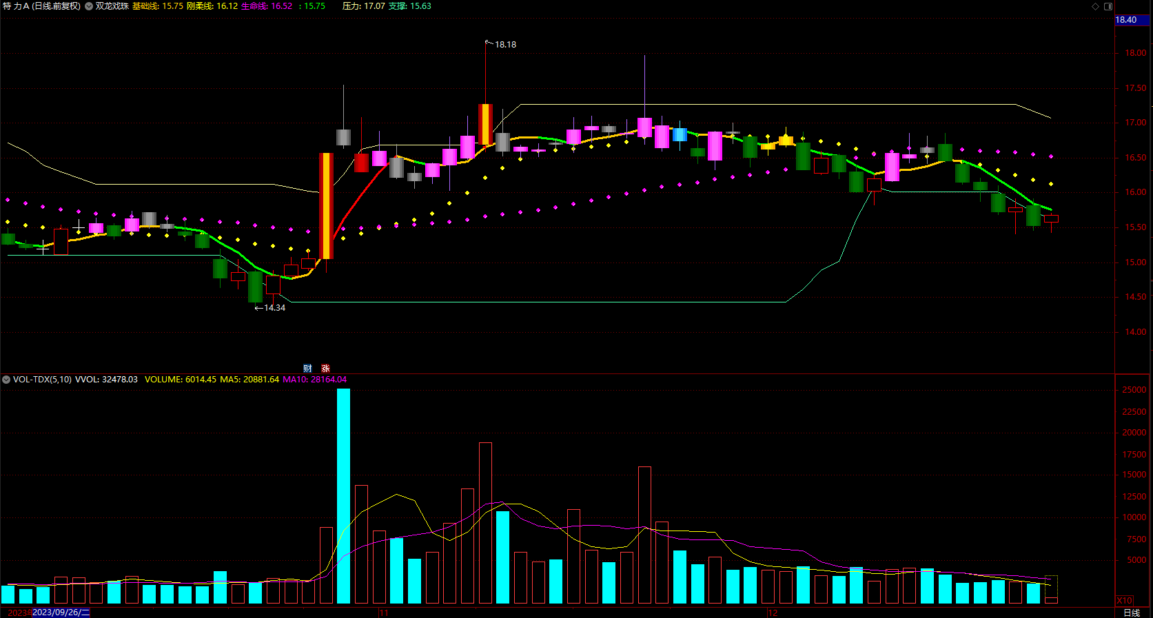Click the month 12 marker on the time axis

point(773,612)
